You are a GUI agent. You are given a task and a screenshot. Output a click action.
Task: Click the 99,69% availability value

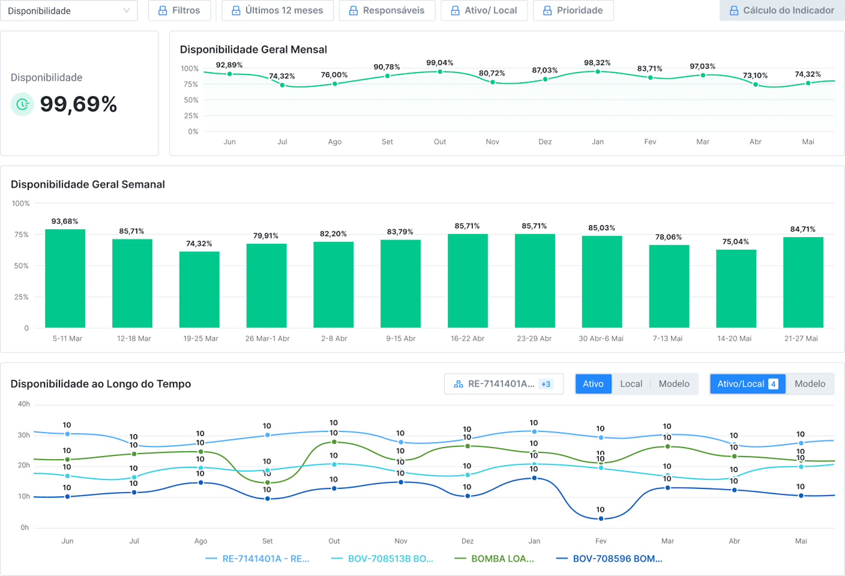tap(79, 104)
